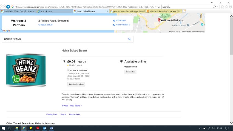
Task: Click the VISIT WEBSITE link
Action: point(123,25)
